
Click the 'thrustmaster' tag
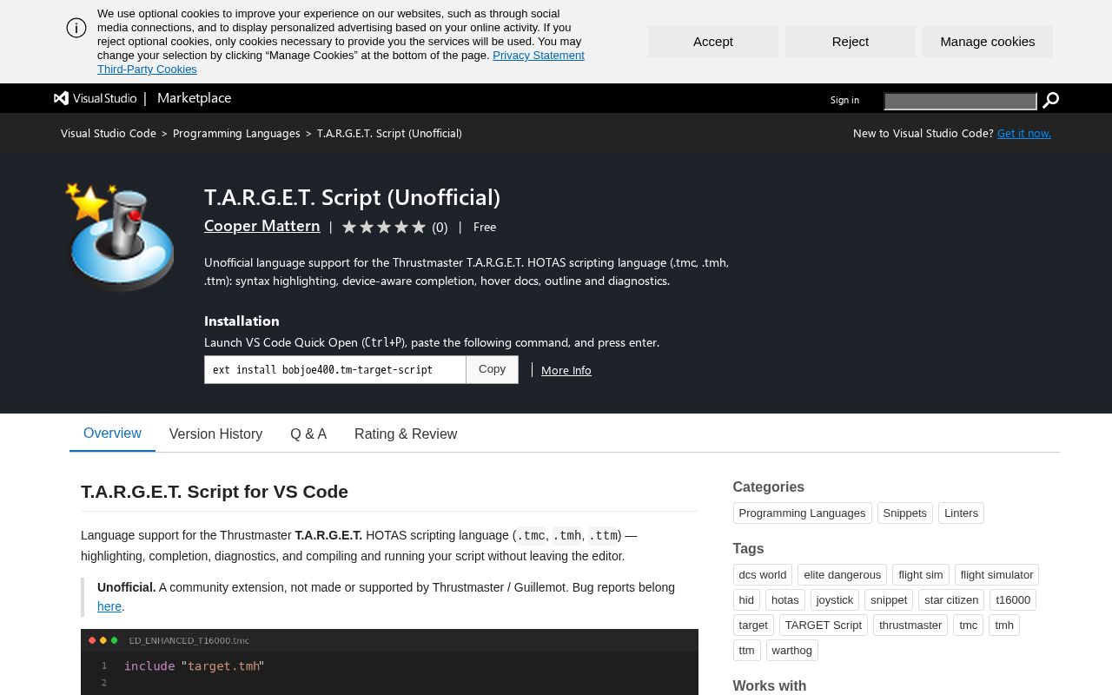point(910,625)
